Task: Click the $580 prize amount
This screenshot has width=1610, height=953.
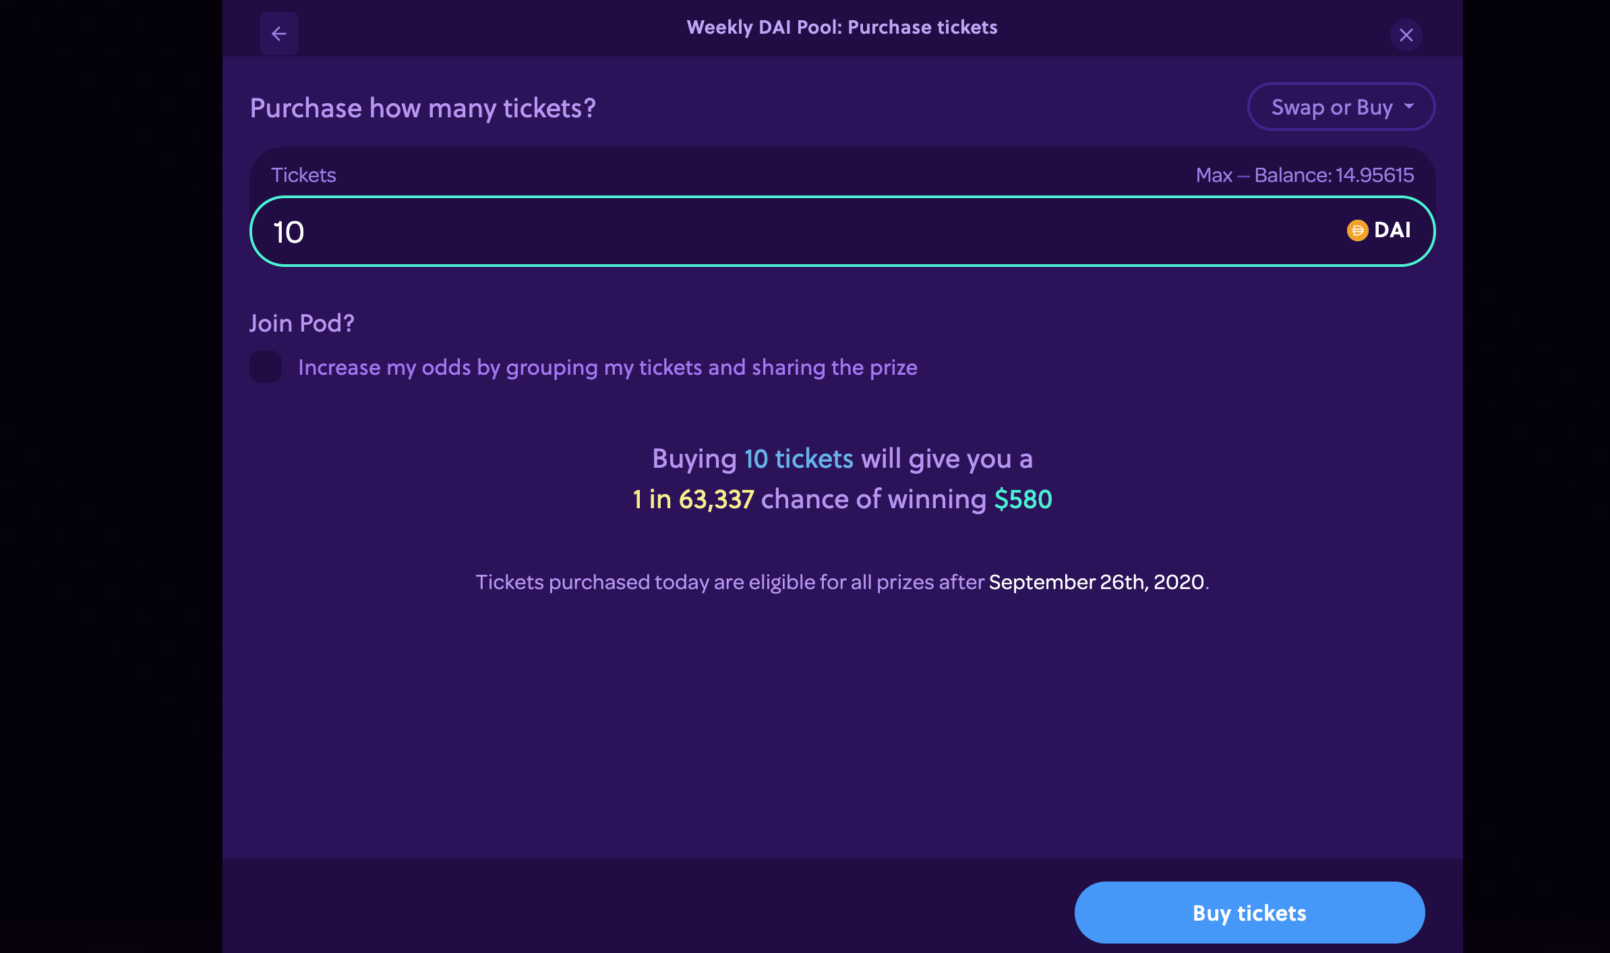Action: 1023,499
